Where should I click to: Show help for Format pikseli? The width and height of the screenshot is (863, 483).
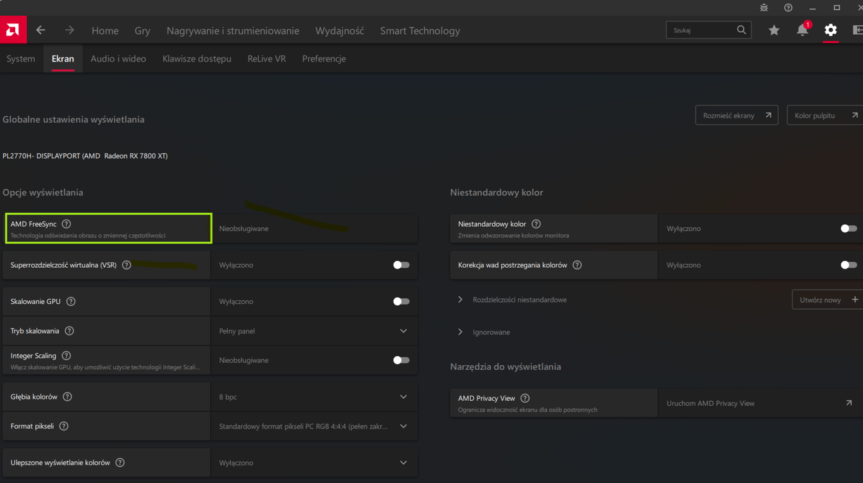coord(64,426)
